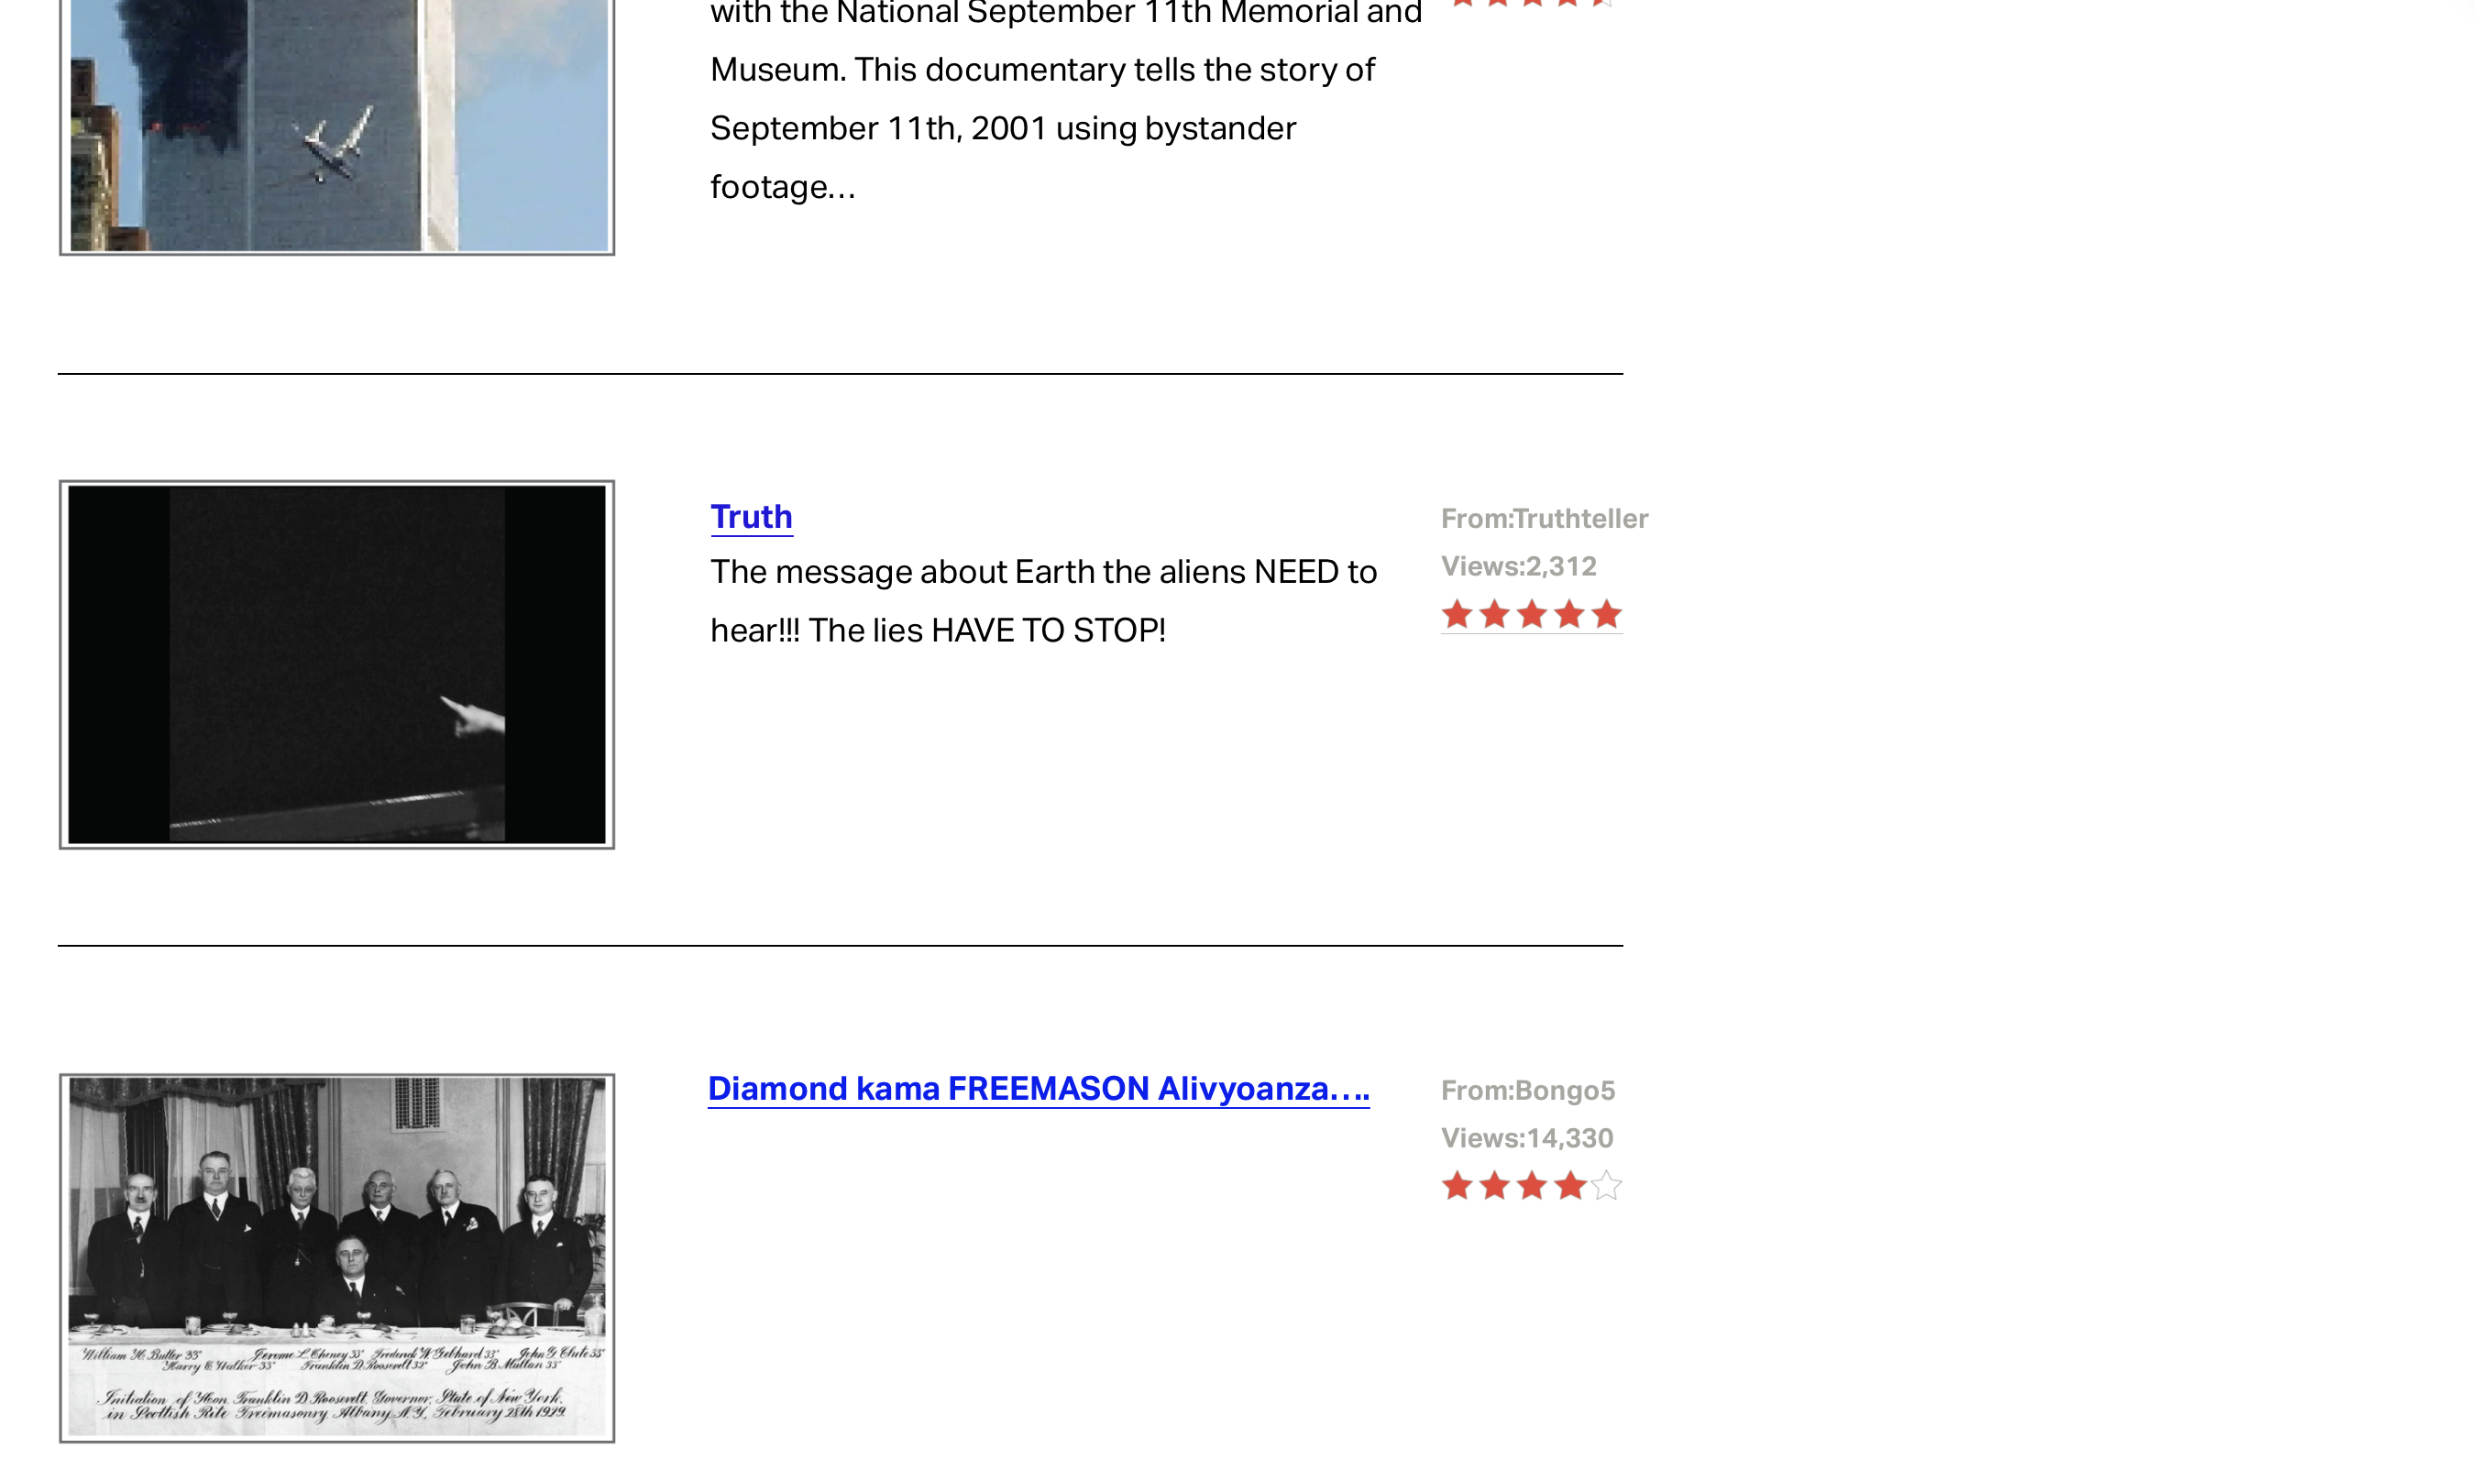Rate Freemason video three stars

click(x=1532, y=1186)
